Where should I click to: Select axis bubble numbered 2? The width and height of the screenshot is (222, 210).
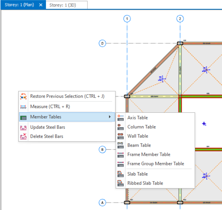[x=180, y=19]
